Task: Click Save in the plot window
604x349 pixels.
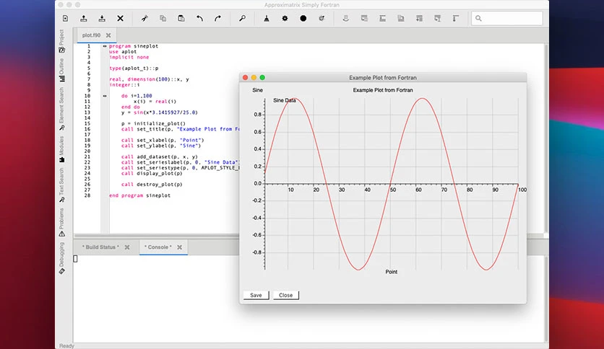Action: (x=256, y=295)
